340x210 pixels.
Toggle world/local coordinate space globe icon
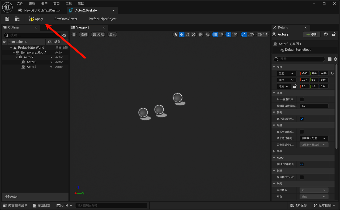coord(201,34)
